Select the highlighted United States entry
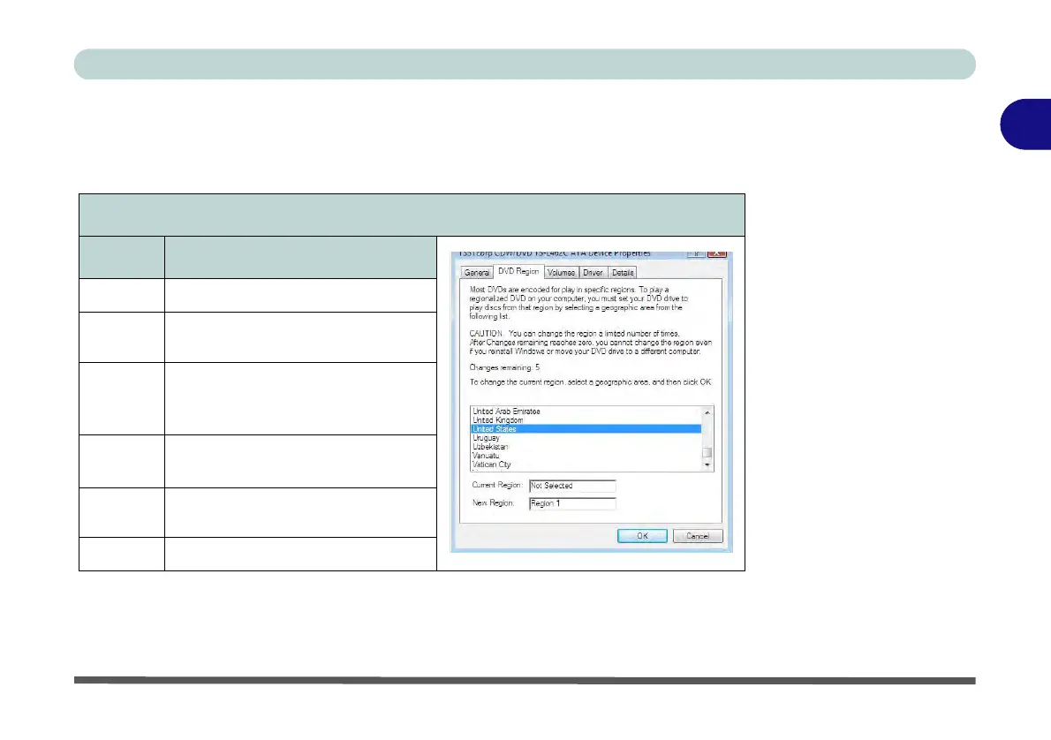Screen dimensions: 1051x740 (586, 429)
